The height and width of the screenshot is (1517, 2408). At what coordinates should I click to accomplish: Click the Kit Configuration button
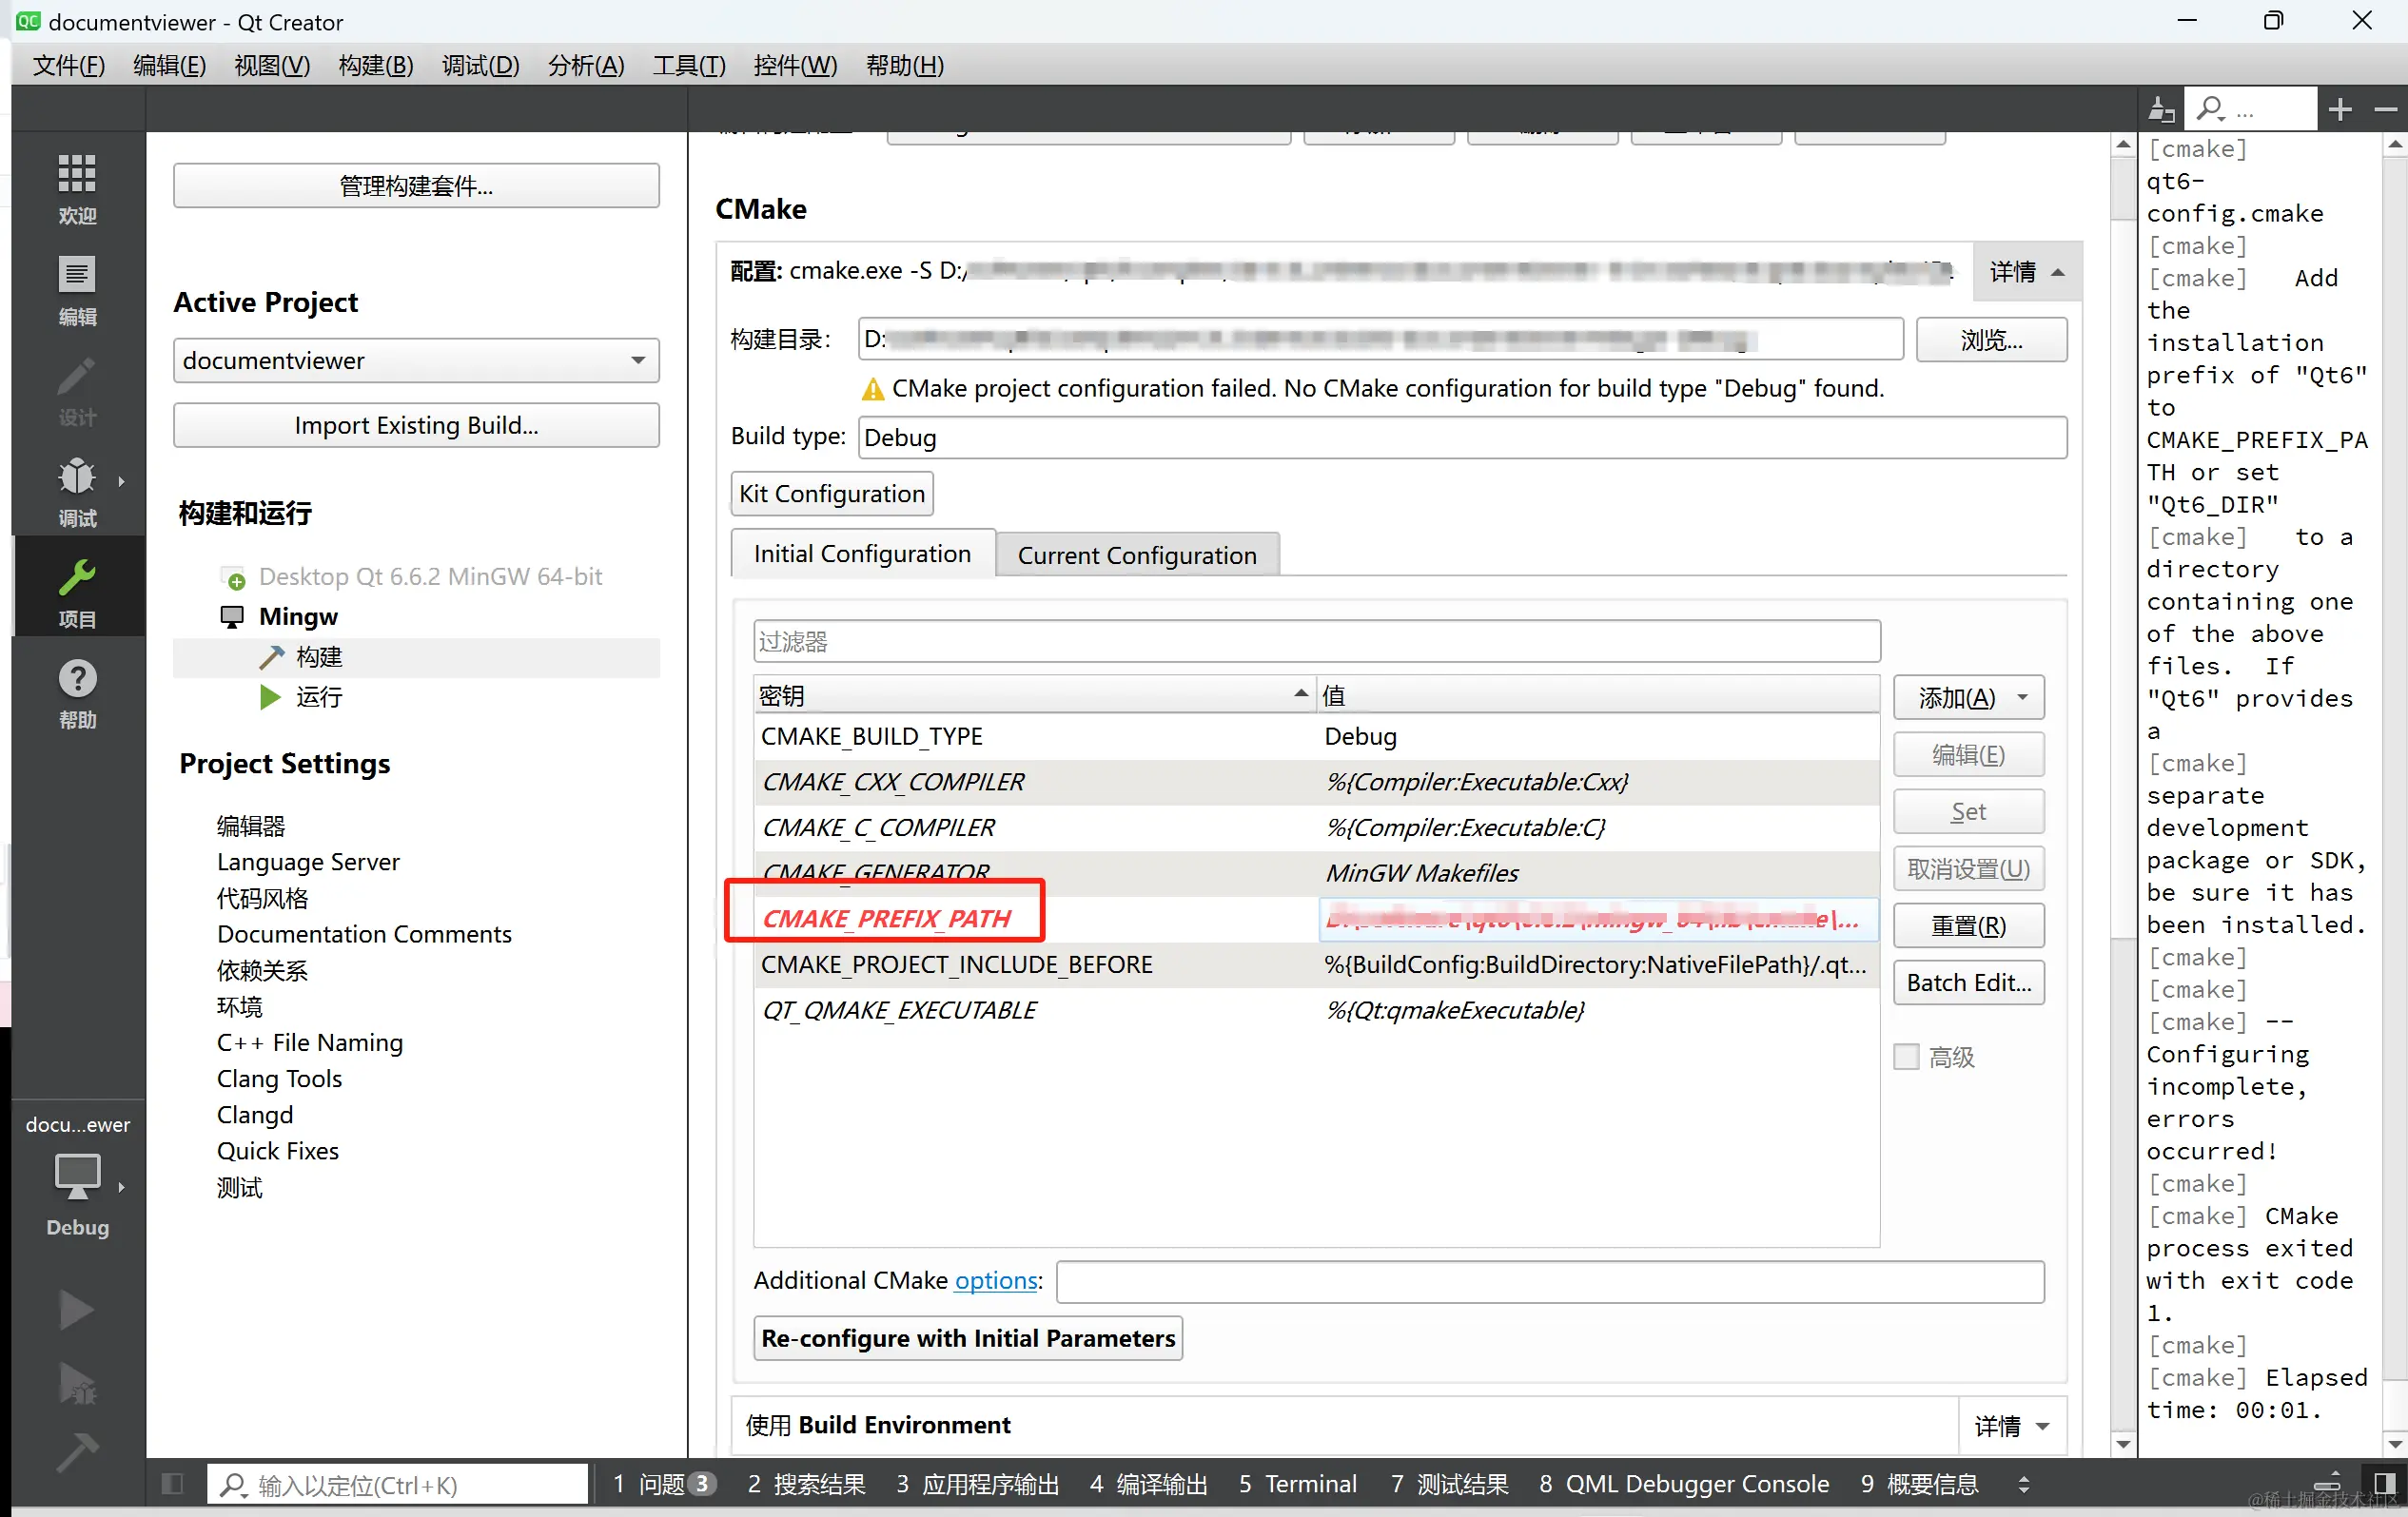point(832,494)
